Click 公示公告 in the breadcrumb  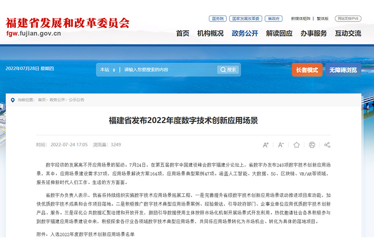77,100
